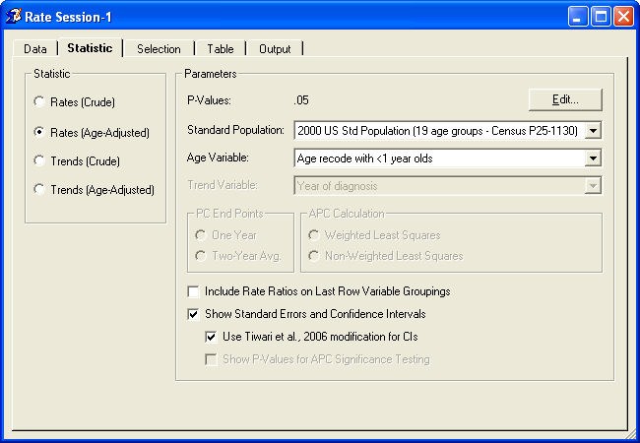
Task: Select the Rates (Crude) radio option
Action: [x=39, y=101]
